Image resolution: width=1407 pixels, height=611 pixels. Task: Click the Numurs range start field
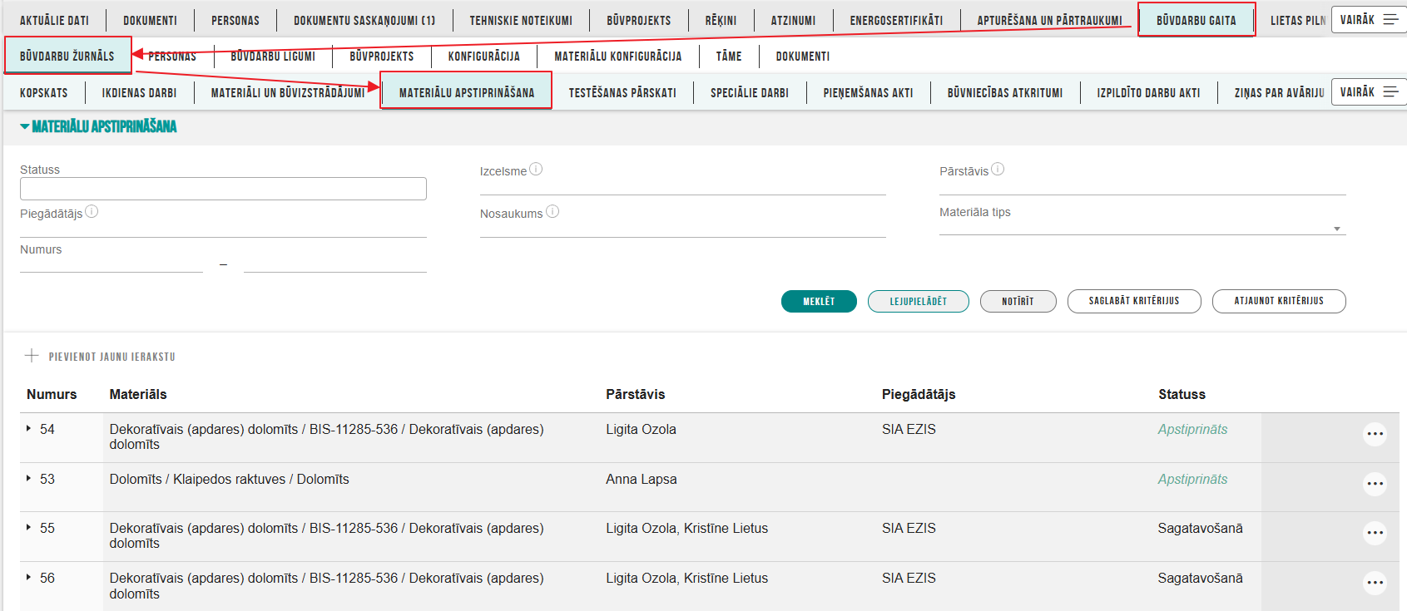tap(111, 264)
